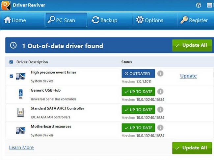Click Motherboard resources UP TO DATE badge
This screenshot has height=160, width=214.
[138, 128]
